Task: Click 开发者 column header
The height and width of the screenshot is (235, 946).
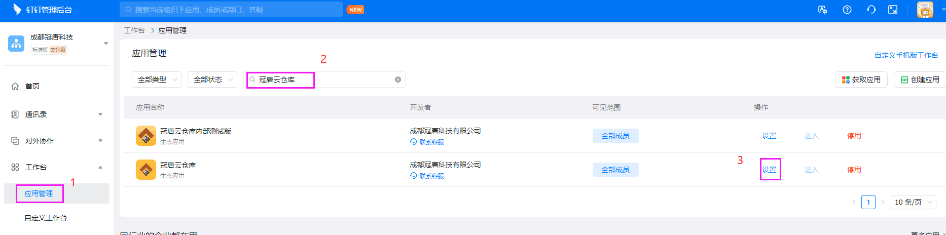Action: [x=420, y=107]
